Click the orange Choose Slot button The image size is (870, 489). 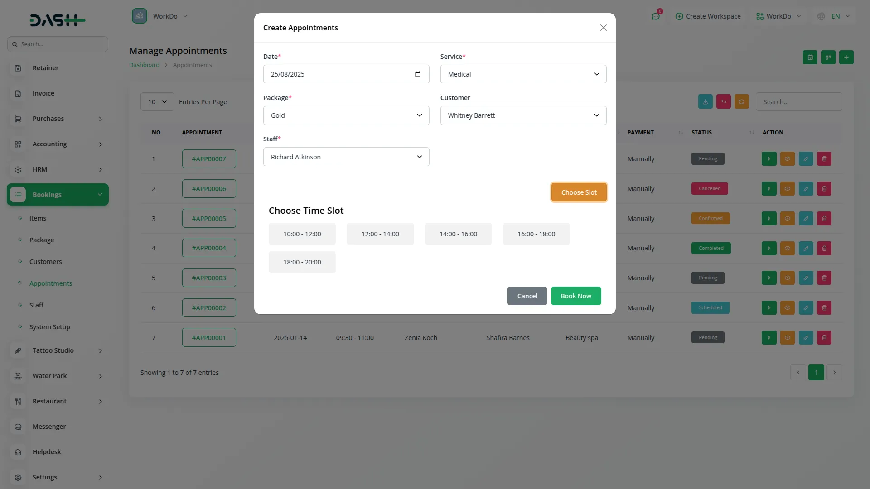(x=579, y=192)
